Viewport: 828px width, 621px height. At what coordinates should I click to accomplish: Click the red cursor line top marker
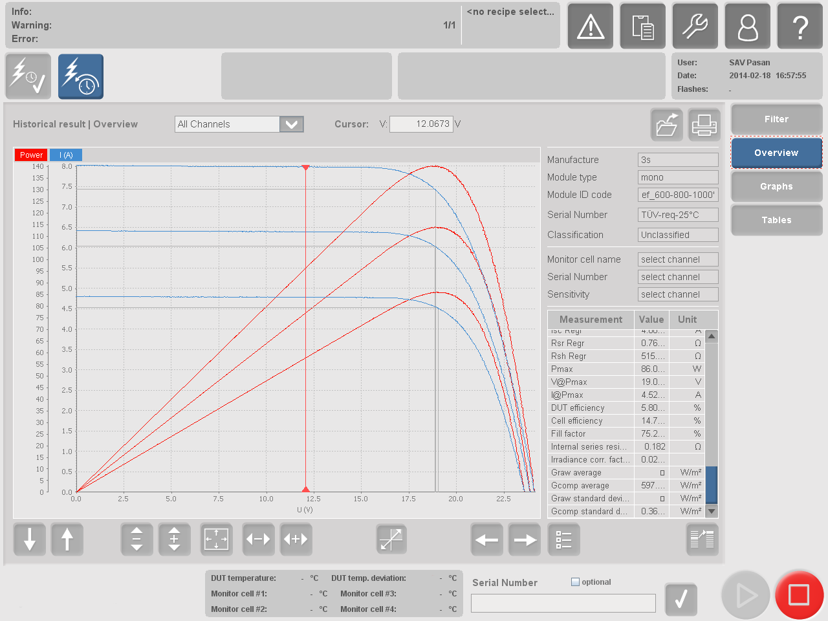tap(306, 168)
